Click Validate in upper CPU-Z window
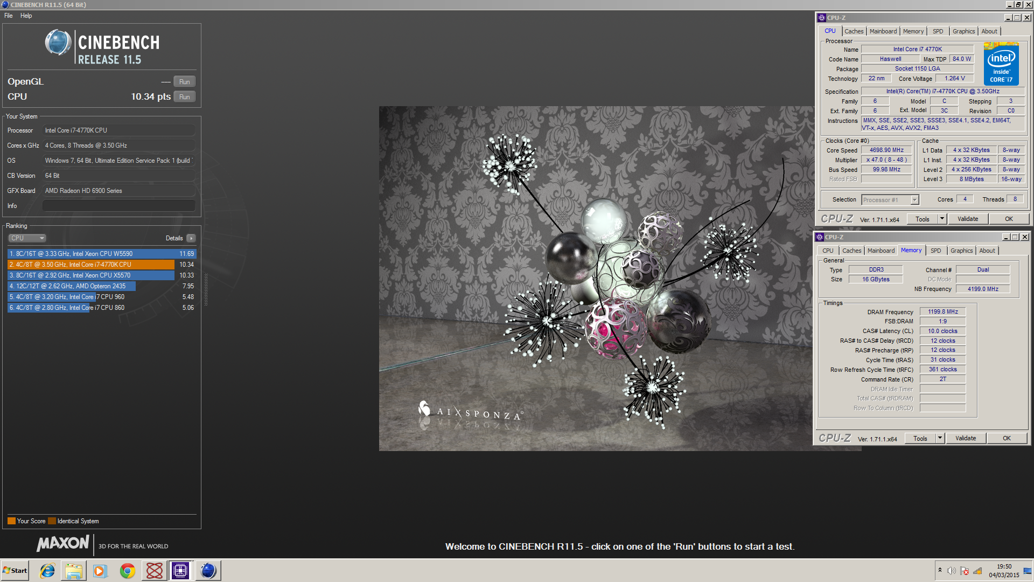This screenshot has height=582, width=1034. tap(968, 219)
